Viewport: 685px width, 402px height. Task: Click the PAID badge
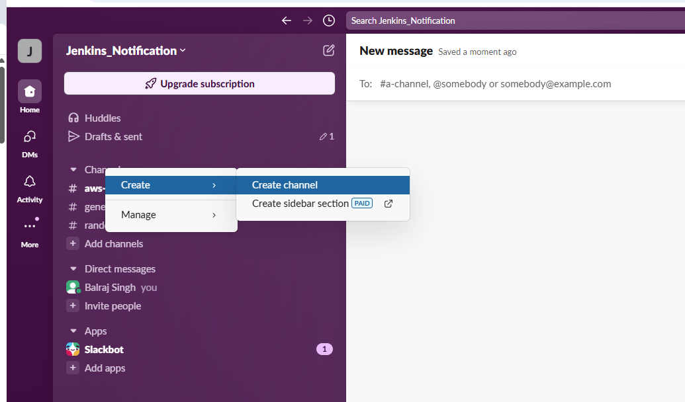pyautogui.click(x=362, y=204)
